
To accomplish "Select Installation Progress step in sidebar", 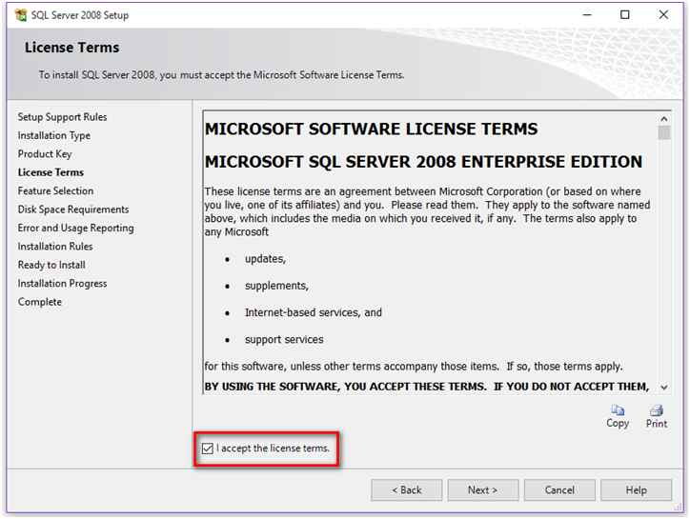I will [62, 283].
